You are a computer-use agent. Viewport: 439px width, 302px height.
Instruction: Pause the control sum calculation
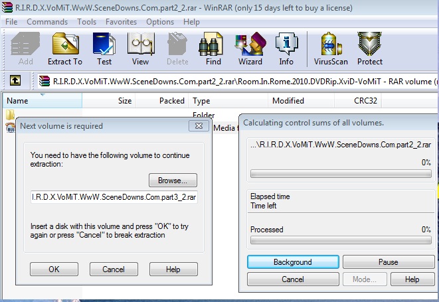point(389,262)
